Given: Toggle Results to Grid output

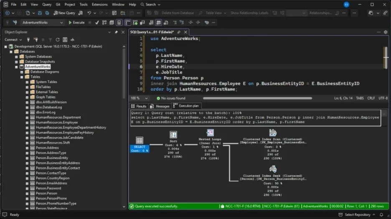Looking at the screenshot, I should [x=158, y=23].
